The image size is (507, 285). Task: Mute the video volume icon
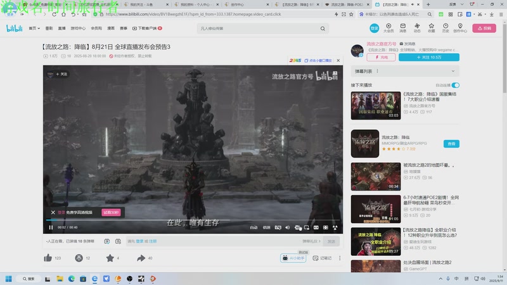point(288,227)
